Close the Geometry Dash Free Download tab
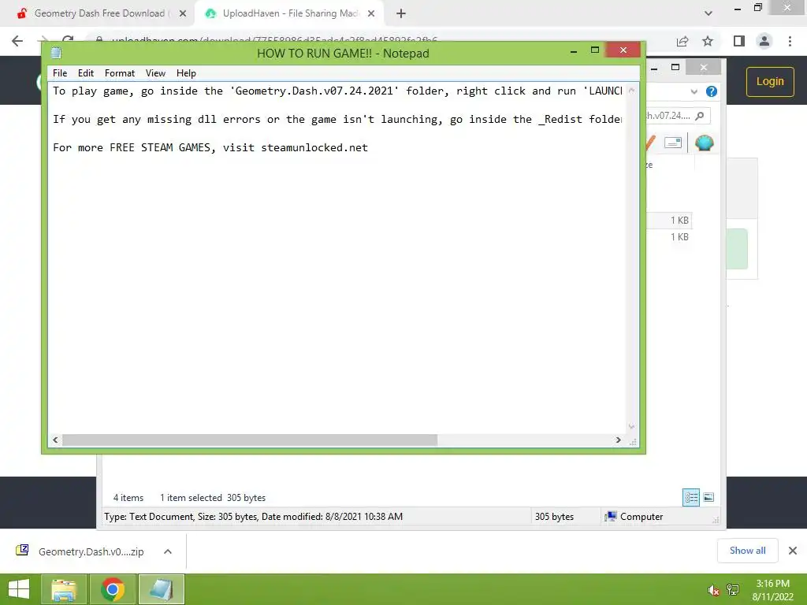Viewport: 807px width, 605px height. pyautogui.click(x=183, y=13)
